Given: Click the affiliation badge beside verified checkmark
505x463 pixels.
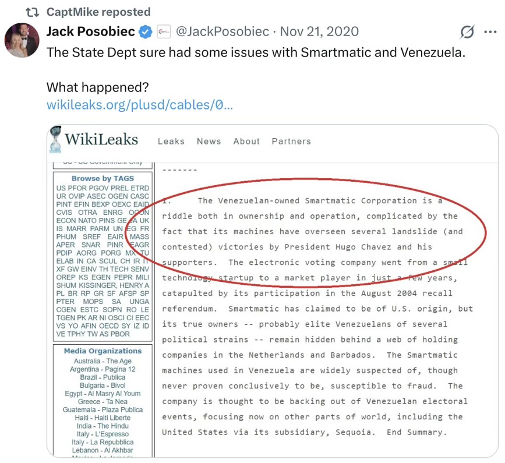Looking at the screenshot, I should [x=164, y=31].
